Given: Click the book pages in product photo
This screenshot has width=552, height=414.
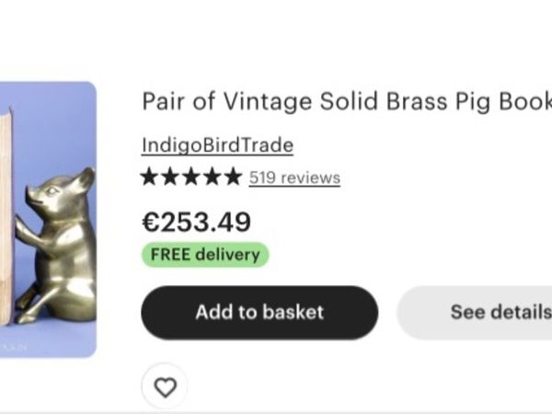Looking at the screenshot, I should coord(6,212).
